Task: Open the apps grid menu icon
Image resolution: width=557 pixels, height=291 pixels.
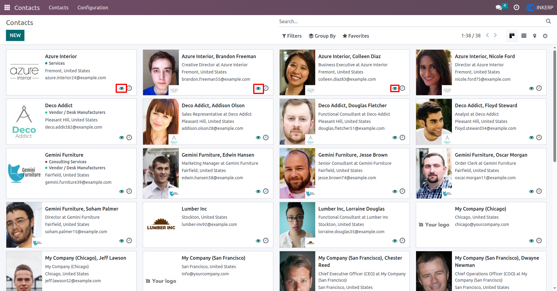Action: pos(7,8)
